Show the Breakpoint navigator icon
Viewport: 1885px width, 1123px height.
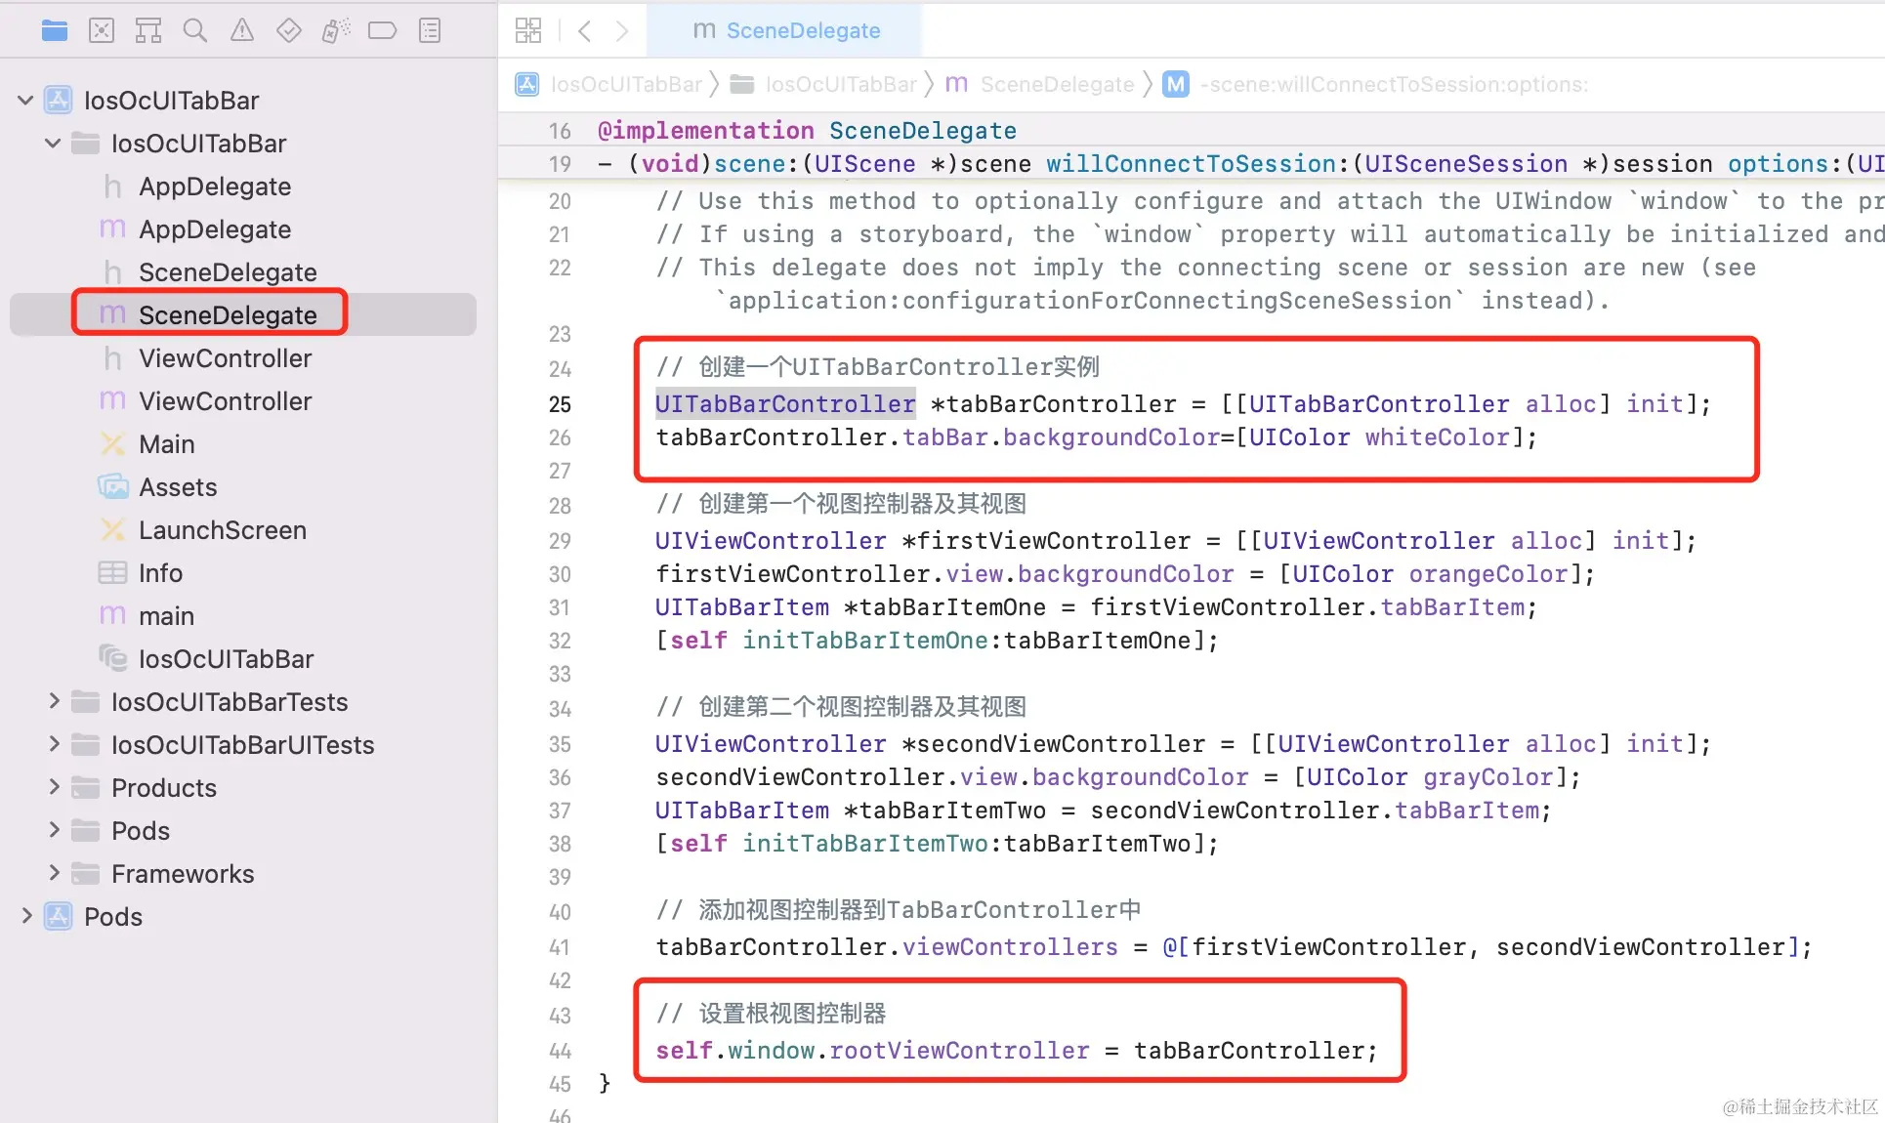coord(382,31)
